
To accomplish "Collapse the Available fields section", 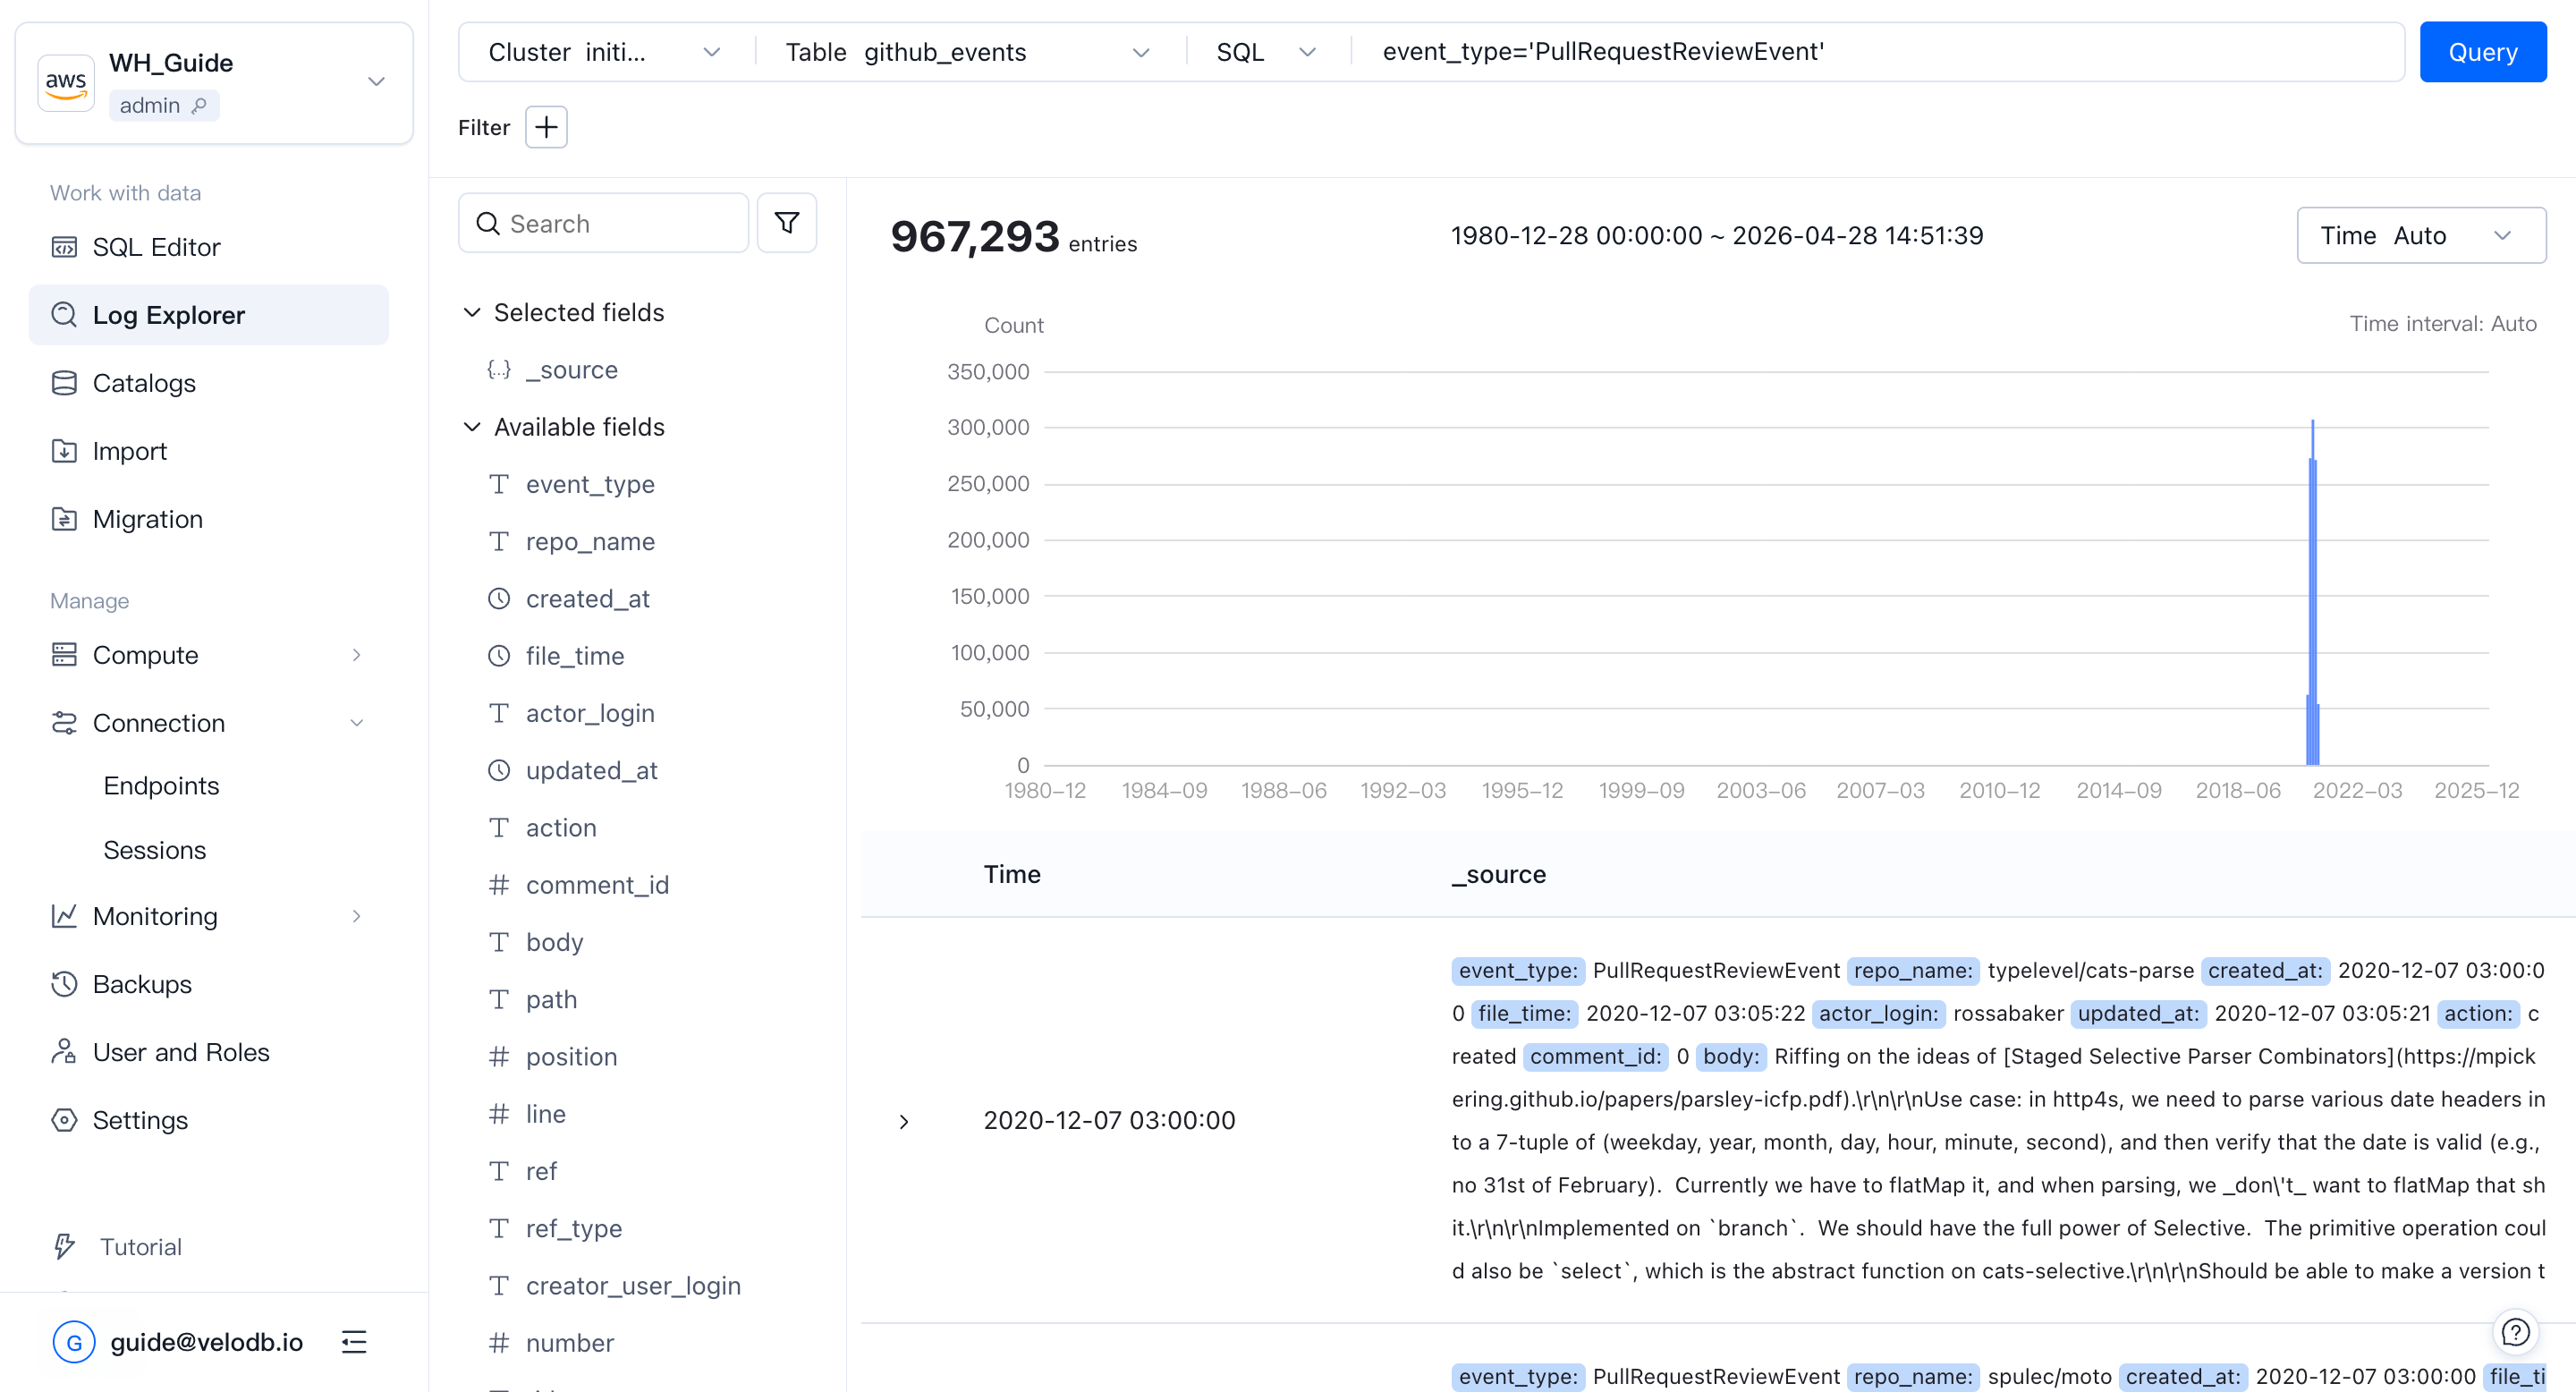I will tap(472, 426).
